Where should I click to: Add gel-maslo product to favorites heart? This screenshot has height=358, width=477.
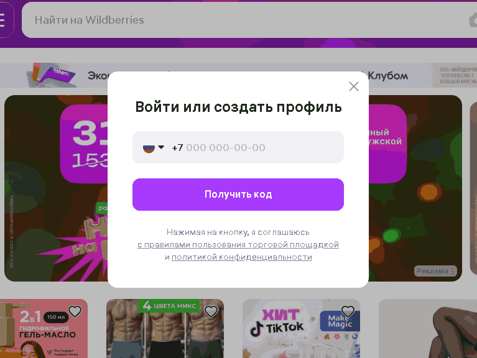pyautogui.click(x=75, y=311)
